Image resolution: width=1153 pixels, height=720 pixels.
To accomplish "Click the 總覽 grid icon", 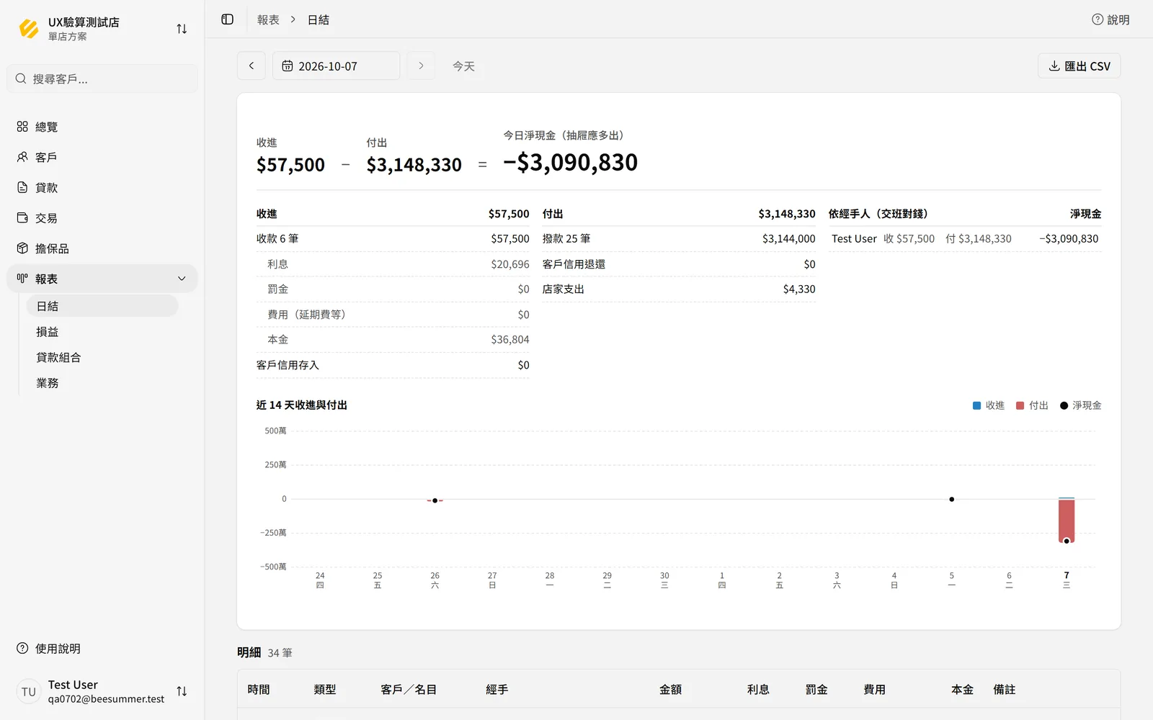I will [x=22, y=127].
